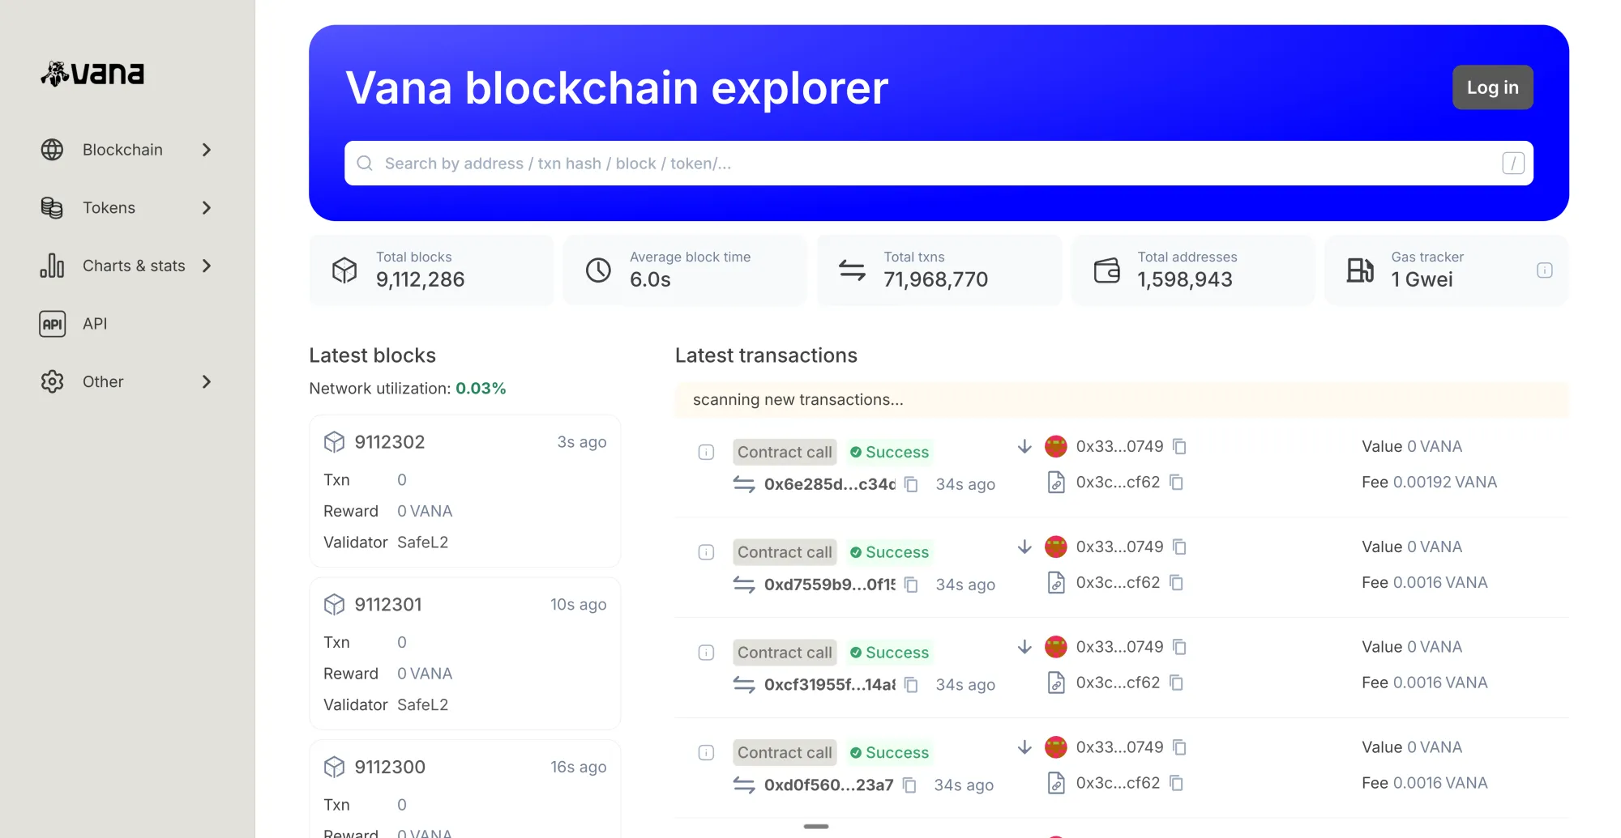Open contract 0x3c...cf62 in 0xcf31955f...14a8 row
This screenshot has width=1621, height=838.
(x=1118, y=683)
